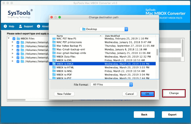Click the Mac-Gmail-backup-eml folder icon
191x124 pixels.
[54, 49]
